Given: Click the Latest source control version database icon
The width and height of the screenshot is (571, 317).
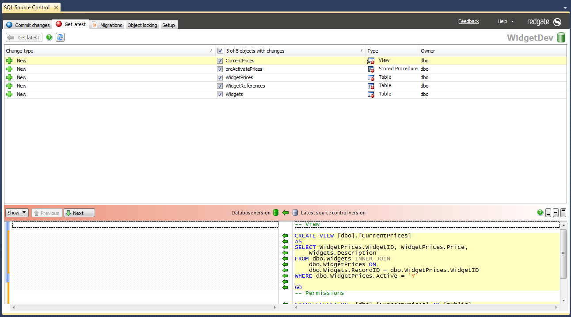Looking at the screenshot, I should pyautogui.click(x=295, y=213).
